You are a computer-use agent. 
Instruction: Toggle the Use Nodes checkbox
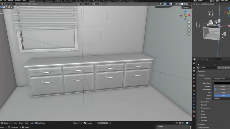pyautogui.click(x=36, y=123)
